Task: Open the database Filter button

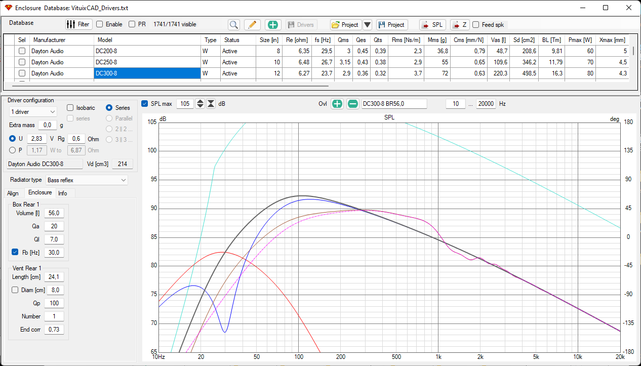Action: [x=78, y=24]
